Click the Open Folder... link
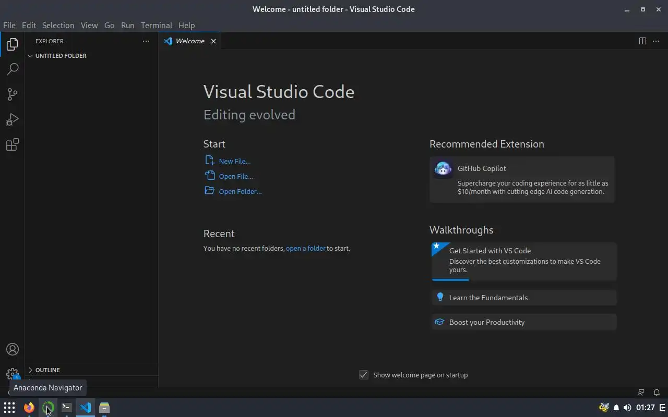 click(241, 191)
